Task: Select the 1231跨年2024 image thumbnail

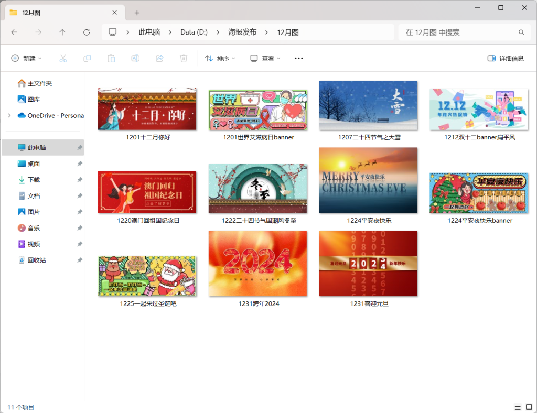Action: point(257,264)
